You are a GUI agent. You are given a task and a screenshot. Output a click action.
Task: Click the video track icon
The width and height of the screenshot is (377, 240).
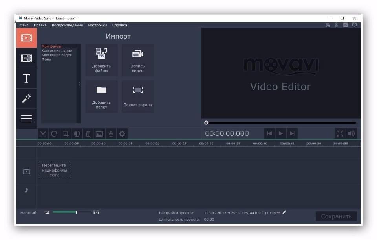26,172
